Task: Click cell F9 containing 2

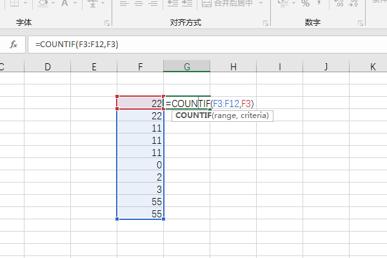Action: pyautogui.click(x=140, y=176)
